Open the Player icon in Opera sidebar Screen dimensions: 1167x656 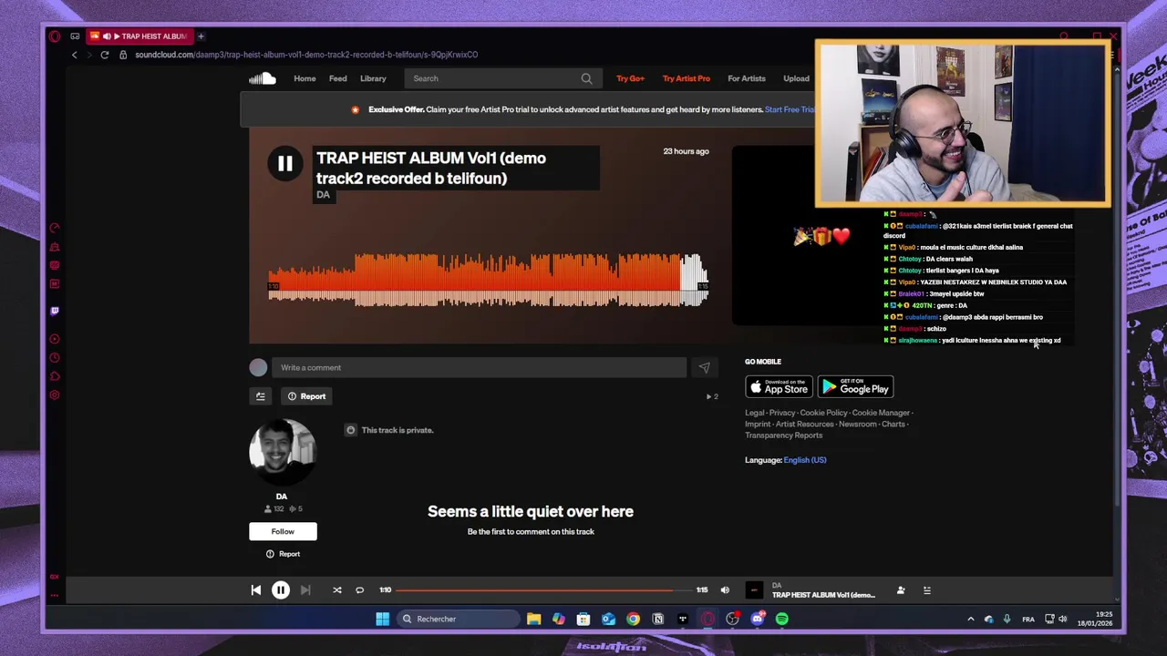coord(55,339)
